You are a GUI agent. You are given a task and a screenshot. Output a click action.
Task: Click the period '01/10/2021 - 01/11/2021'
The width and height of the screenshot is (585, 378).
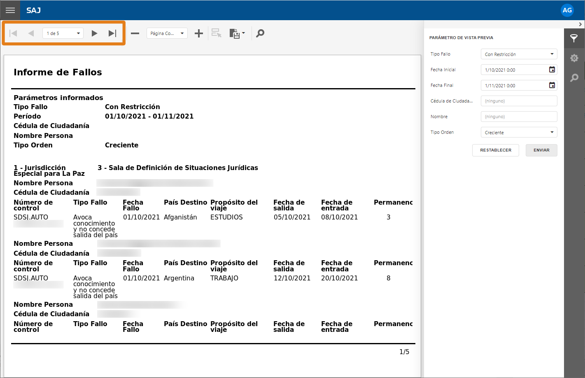click(149, 116)
